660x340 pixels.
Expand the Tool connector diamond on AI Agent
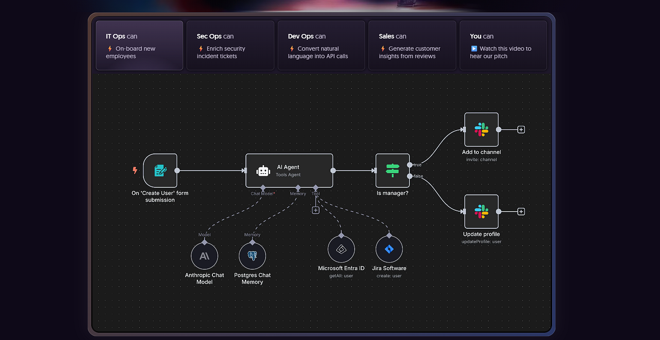315,187
